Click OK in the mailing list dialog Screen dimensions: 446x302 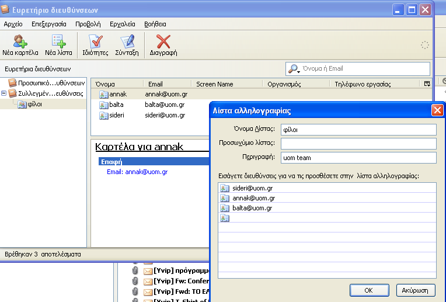(369, 290)
